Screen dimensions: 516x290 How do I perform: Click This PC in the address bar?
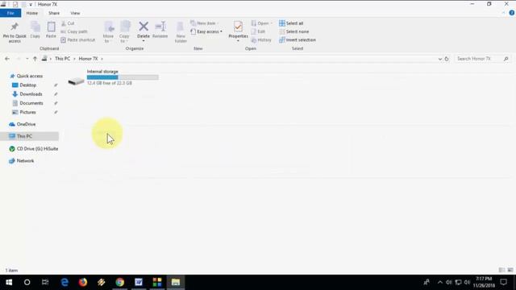[x=63, y=59]
